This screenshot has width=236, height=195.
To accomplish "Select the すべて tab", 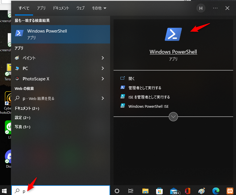I will pos(24,8).
